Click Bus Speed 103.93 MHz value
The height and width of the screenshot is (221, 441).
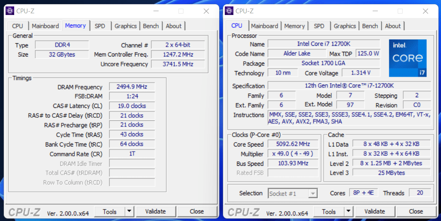click(293, 163)
